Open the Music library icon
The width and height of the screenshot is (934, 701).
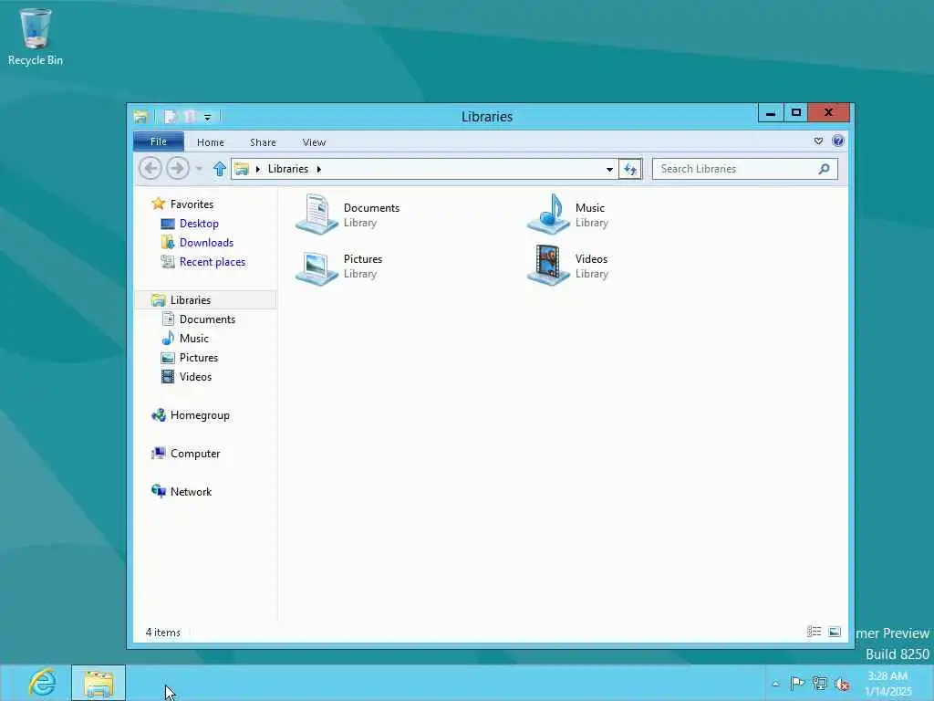click(x=548, y=214)
